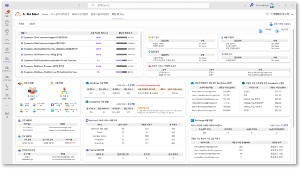Open AI 365 Mesh app in sidebar
Image resolution: width=301 pixels, height=169 pixels.
(x=7, y=77)
